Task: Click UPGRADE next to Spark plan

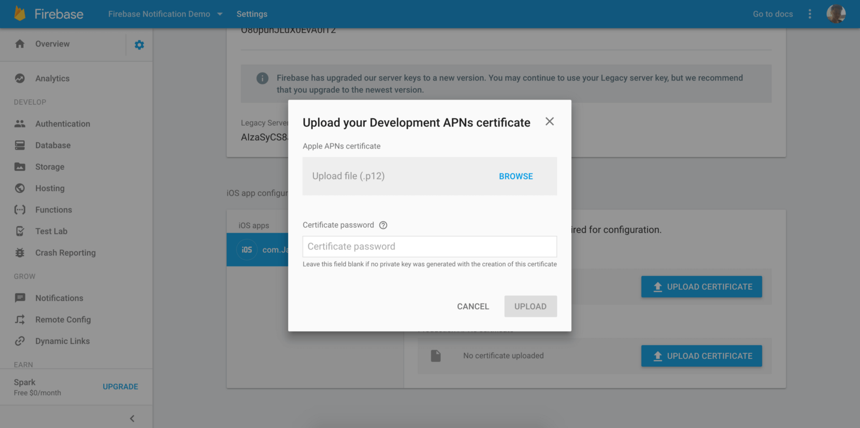Action: [120, 387]
